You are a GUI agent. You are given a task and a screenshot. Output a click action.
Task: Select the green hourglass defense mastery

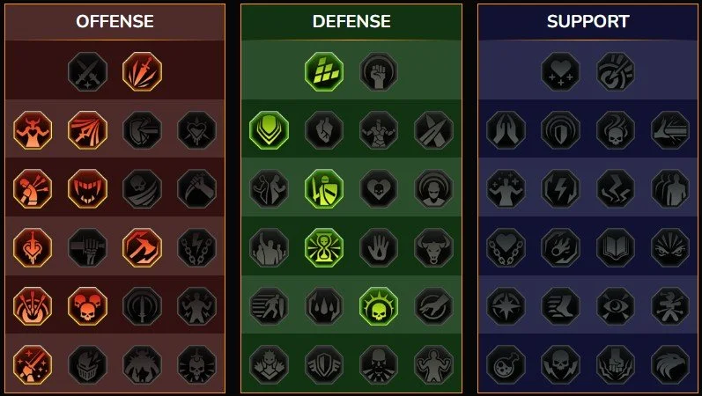[324, 247]
